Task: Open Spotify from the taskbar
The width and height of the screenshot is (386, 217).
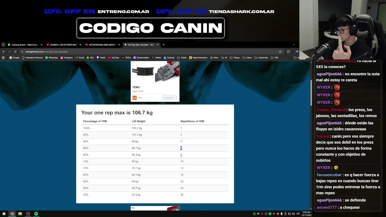Action: coord(36,214)
